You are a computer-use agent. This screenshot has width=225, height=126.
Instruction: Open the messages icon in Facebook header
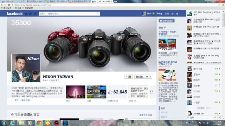[x=31, y=14]
